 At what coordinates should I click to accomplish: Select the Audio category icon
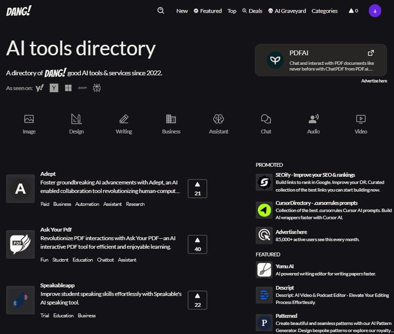(x=314, y=119)
